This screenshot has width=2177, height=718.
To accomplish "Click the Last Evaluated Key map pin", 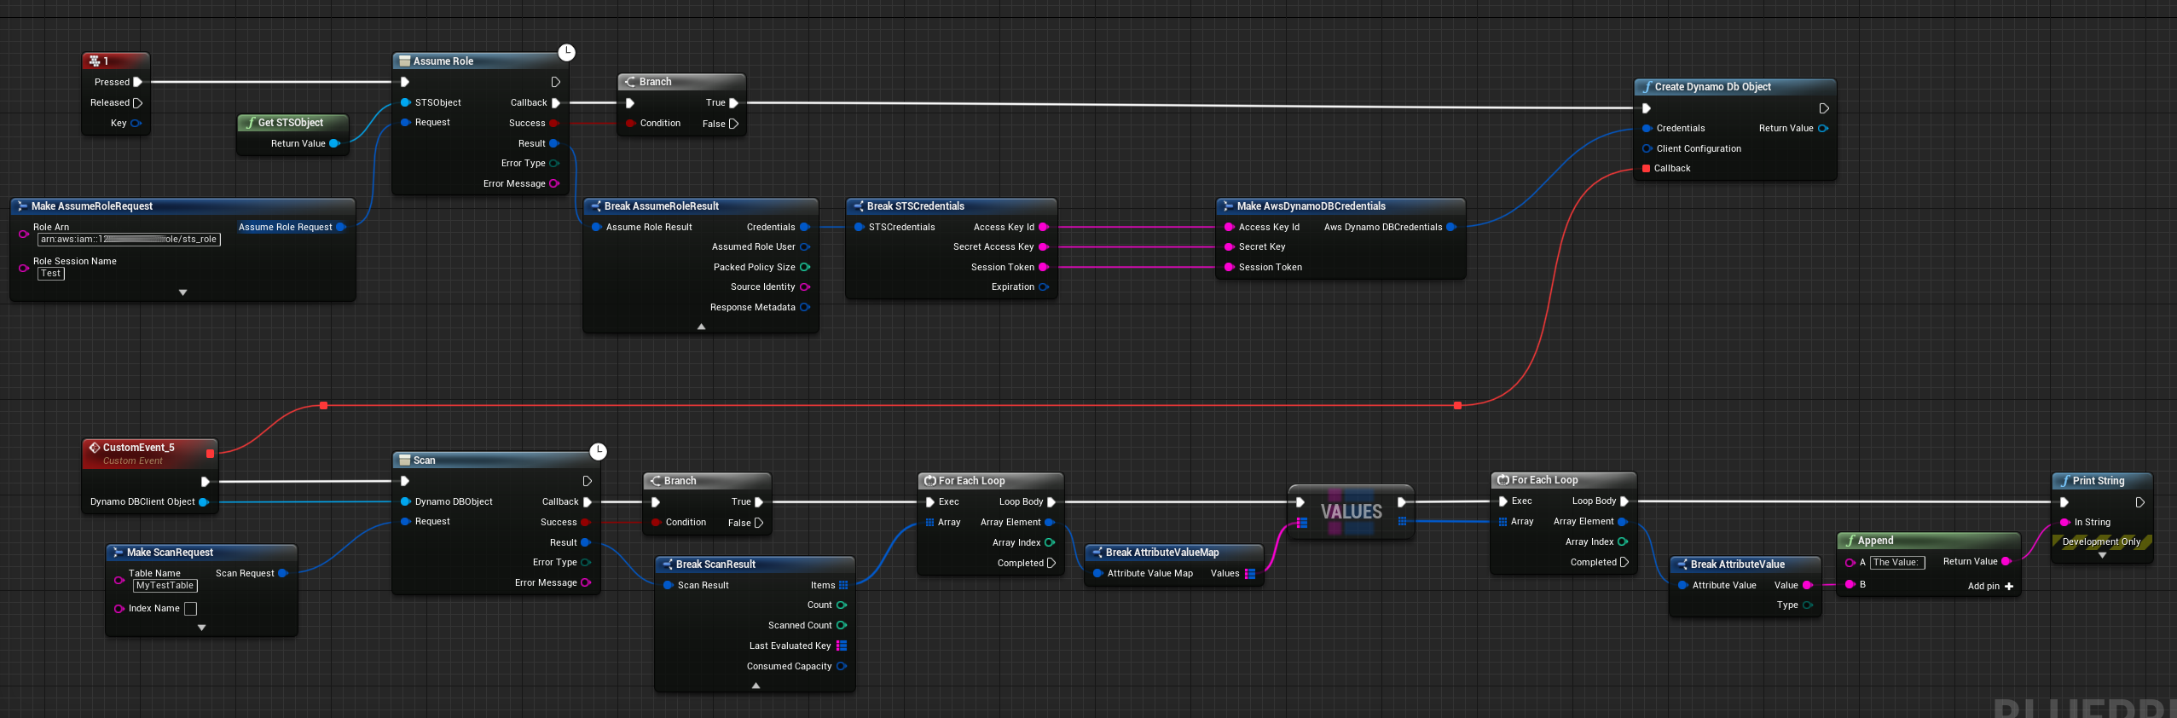I will (x=842, y=646).
